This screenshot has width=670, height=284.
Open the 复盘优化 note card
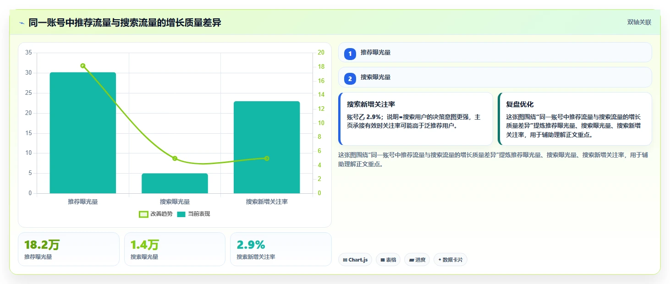(575, 119)
